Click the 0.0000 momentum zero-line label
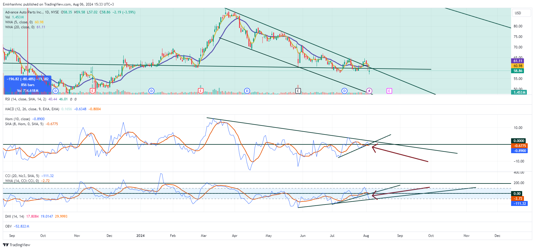 [518, 141]
